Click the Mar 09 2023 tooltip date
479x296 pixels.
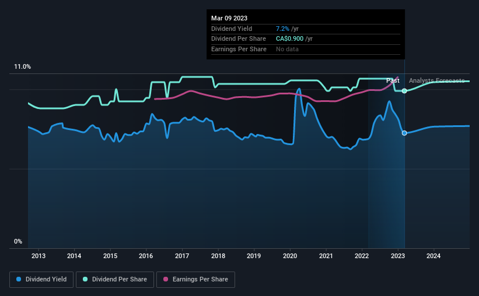tap(229, 18)
